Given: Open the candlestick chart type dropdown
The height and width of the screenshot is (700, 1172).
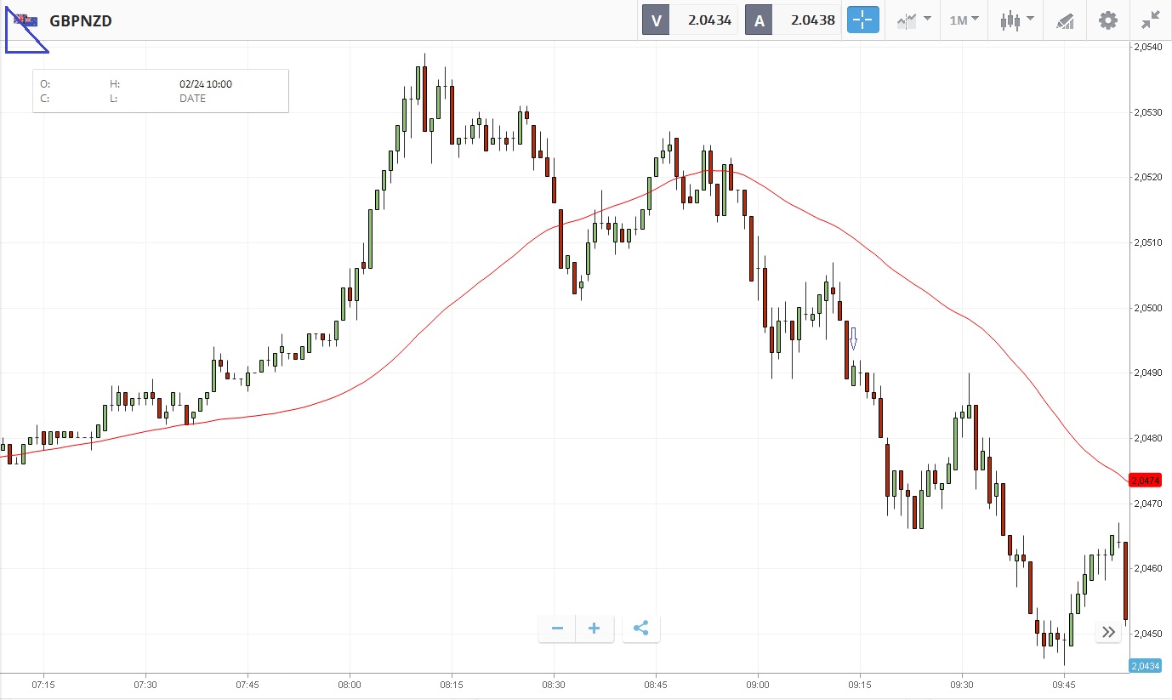Looking at the screenshot, I should pos(1016,20).
